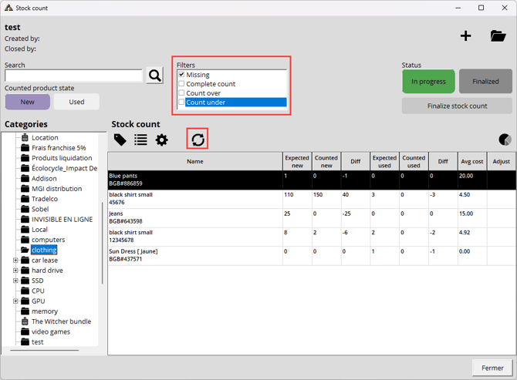
Task: Expand the hard drive category node
Action: (x=15, y=271)
